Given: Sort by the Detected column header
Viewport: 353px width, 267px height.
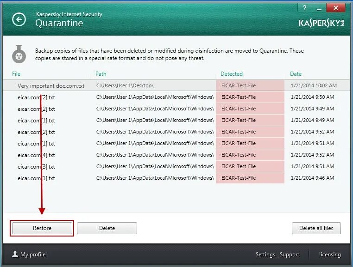Looking at the screenshot, I should coord(232,74).
